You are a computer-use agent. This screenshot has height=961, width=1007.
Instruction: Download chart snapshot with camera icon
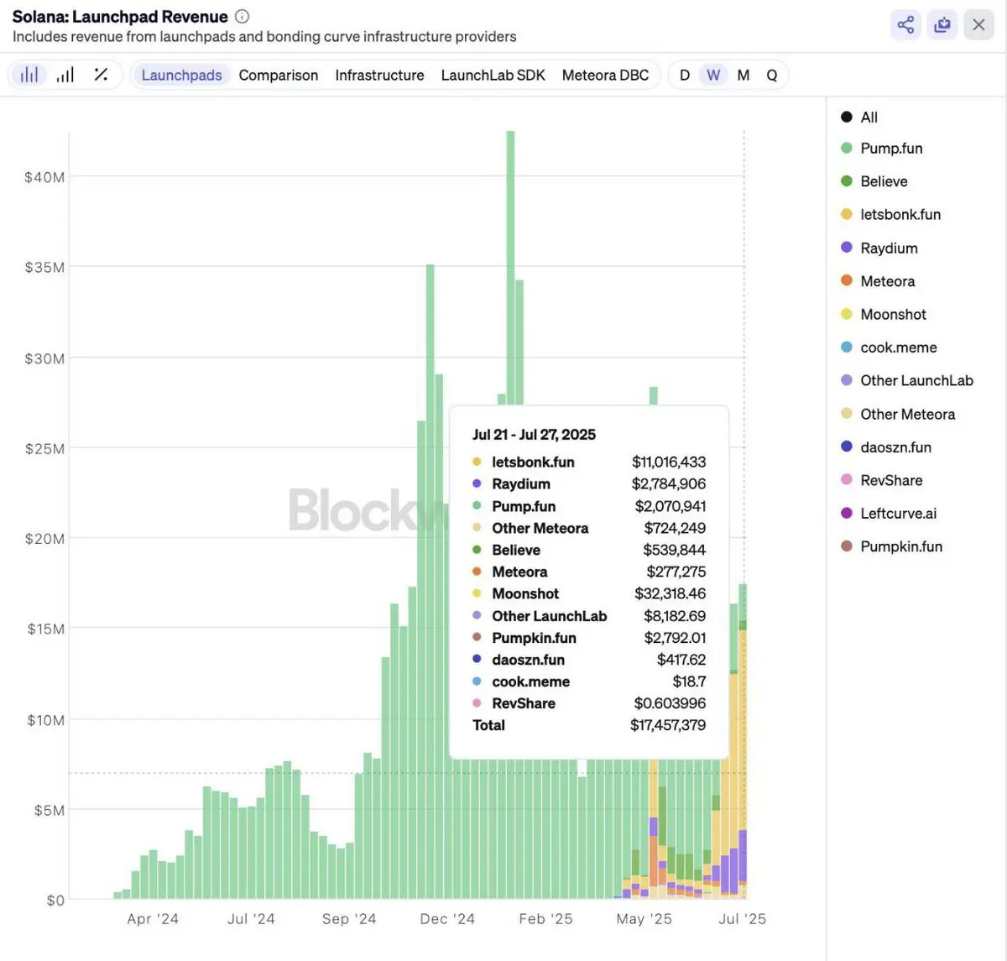[942, 24]
